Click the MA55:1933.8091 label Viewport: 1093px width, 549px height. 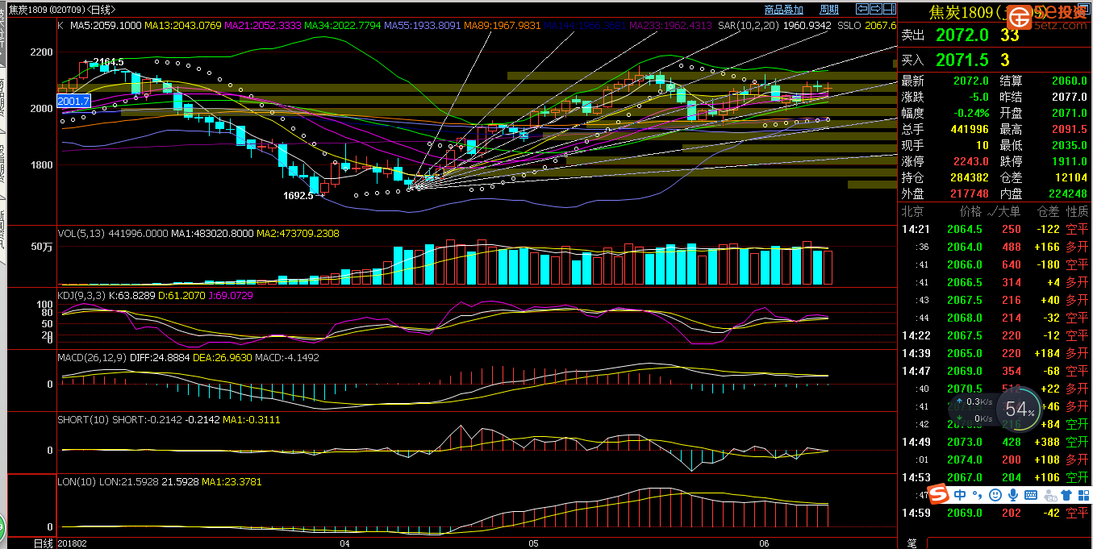423,26
